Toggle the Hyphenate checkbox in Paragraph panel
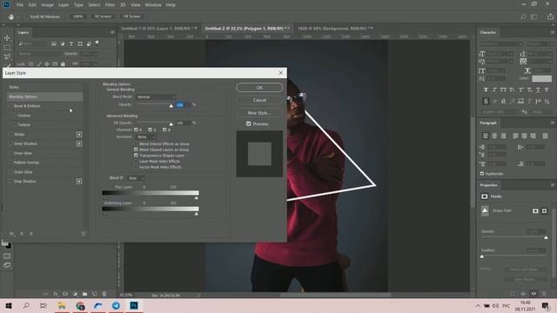Image resolution: width=557 pixels, height=313 pixels. coord(482,174)
